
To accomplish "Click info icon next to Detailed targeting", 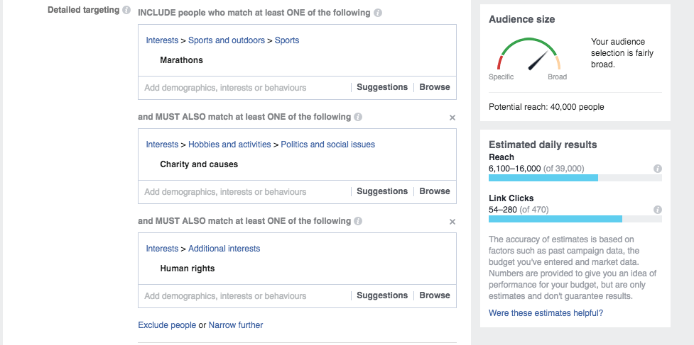I will pos(126,10).
